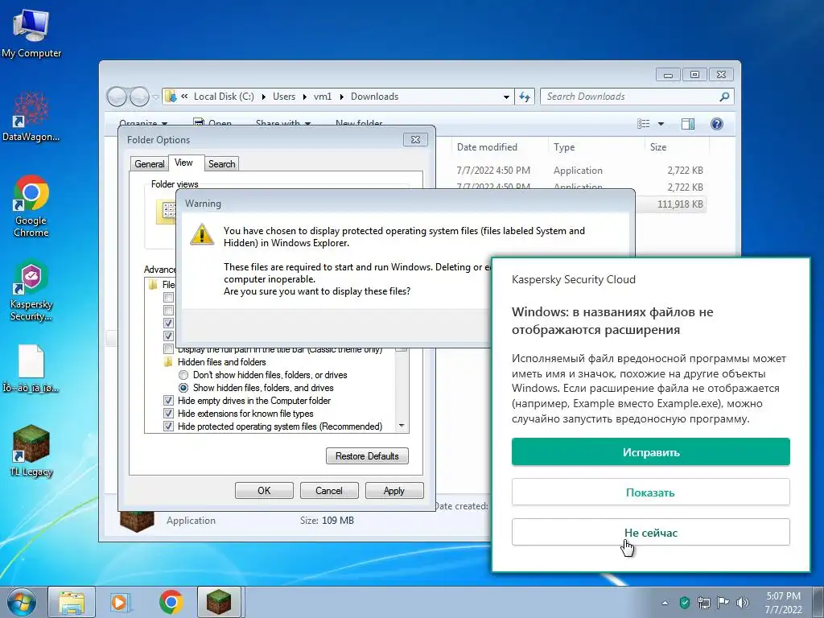Image resolution: width=824 pixels, height=618 pixels.
Task: Switch to the General tab in Folder Options
Action: (x=149, y=164)
